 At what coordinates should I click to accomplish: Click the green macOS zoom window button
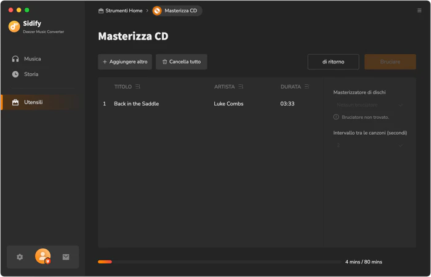pos(27,10)
